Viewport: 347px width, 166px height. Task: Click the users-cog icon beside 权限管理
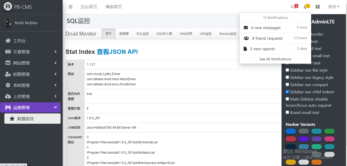[8, 74]
